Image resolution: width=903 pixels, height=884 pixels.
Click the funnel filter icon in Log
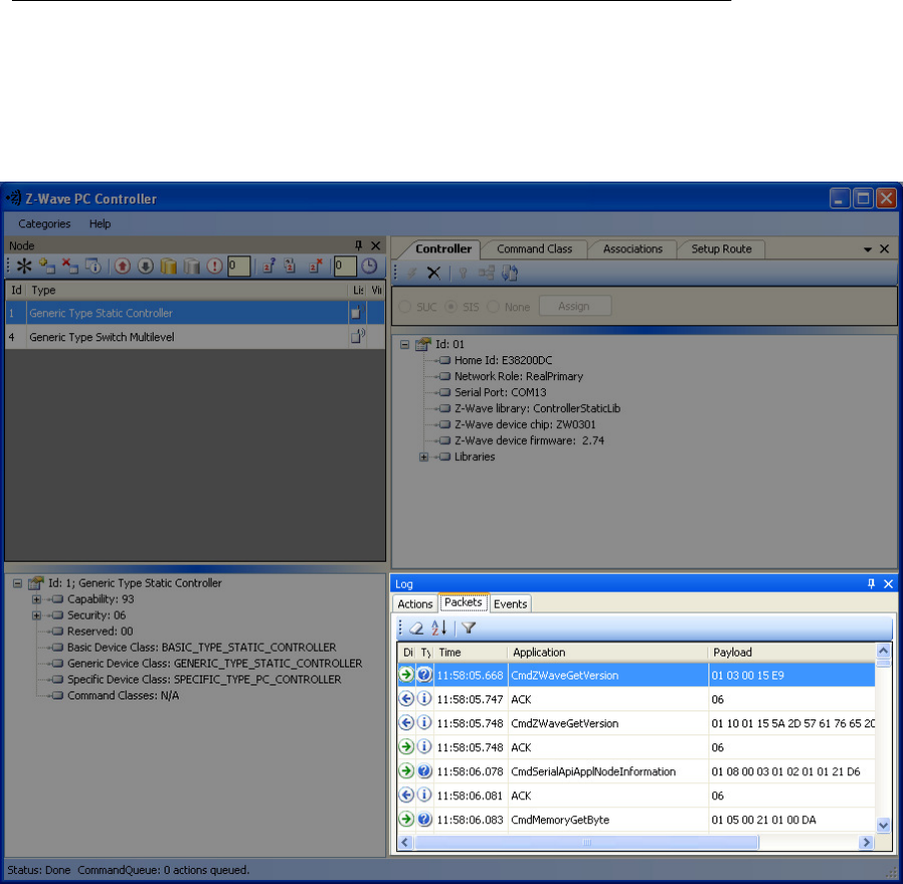[x=468, y=628]
